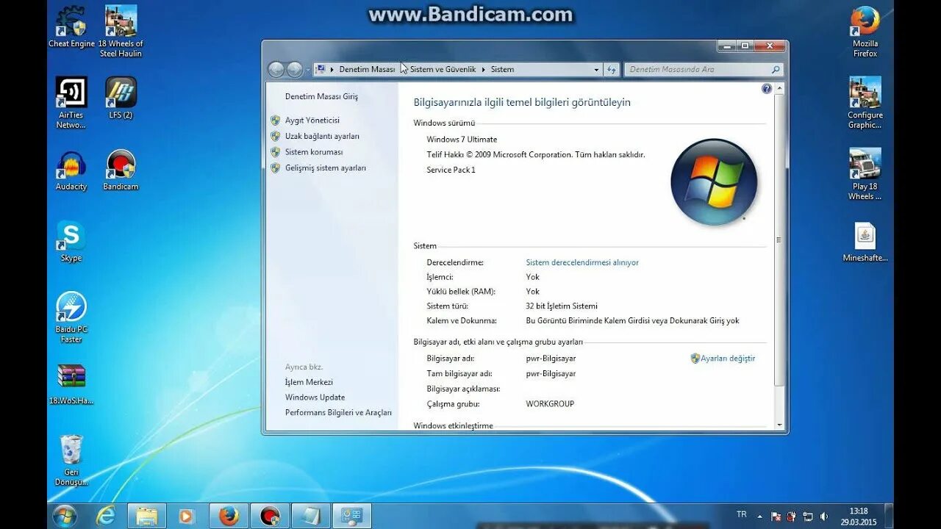Open Aygıt Yöneticisi
Screen dimensions: 941x529
click(312, 120)
